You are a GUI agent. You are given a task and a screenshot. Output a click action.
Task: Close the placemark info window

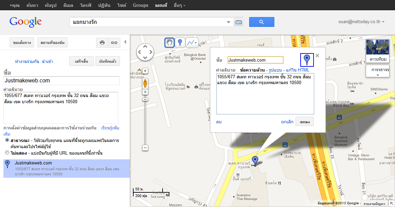[x=317, y=55]
